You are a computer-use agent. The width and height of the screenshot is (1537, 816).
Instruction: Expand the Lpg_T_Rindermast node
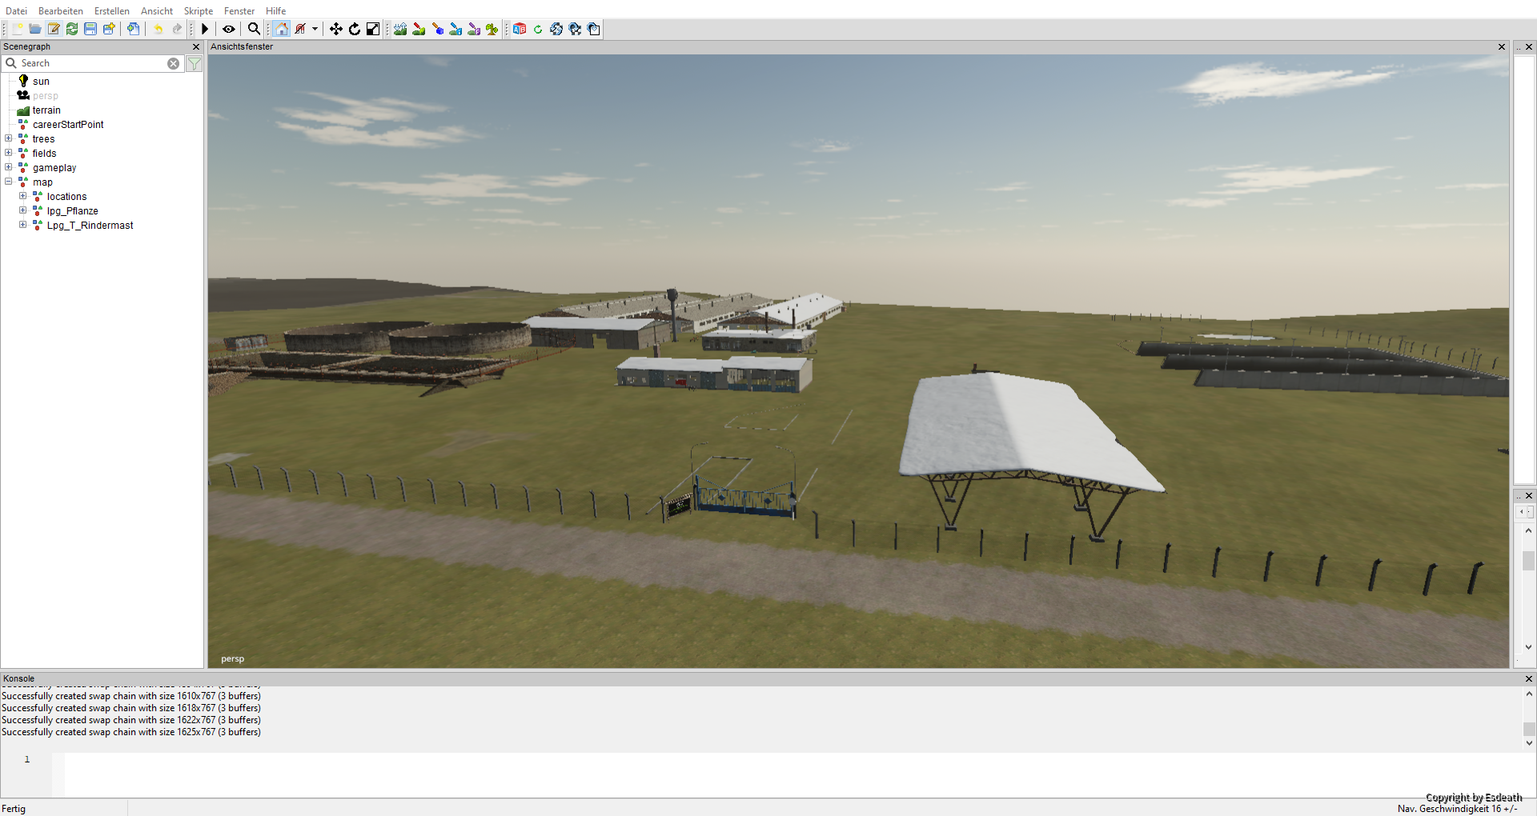pos(23,225)
